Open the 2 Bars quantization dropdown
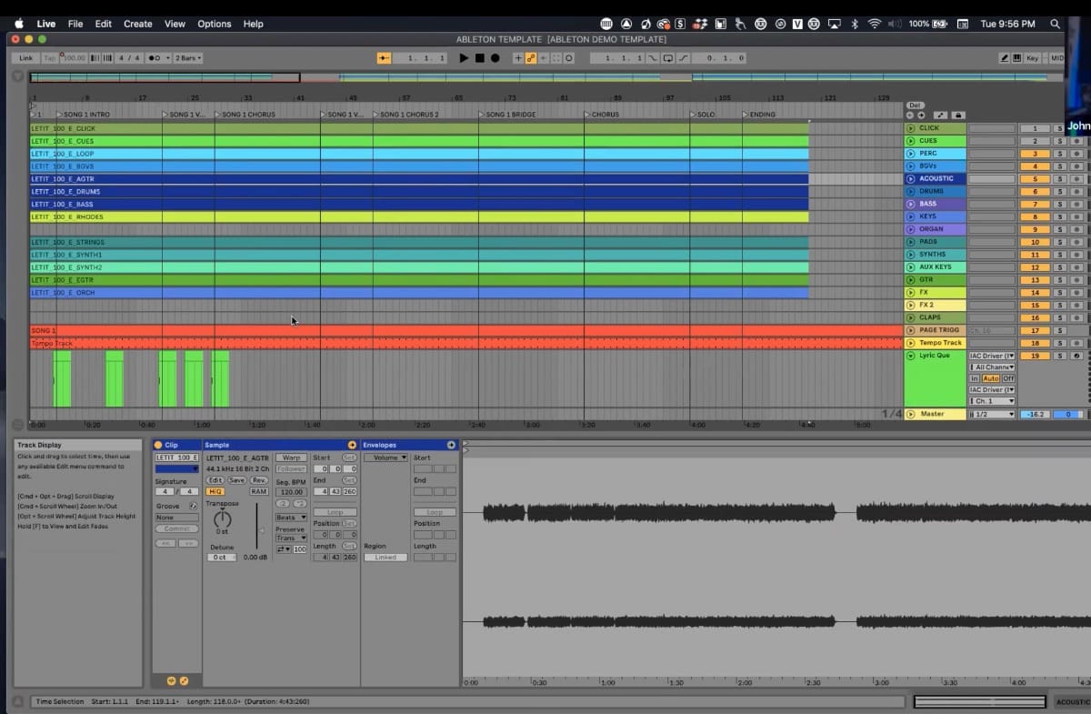This screenshot has width=1091, height=714. click(188, 57)
